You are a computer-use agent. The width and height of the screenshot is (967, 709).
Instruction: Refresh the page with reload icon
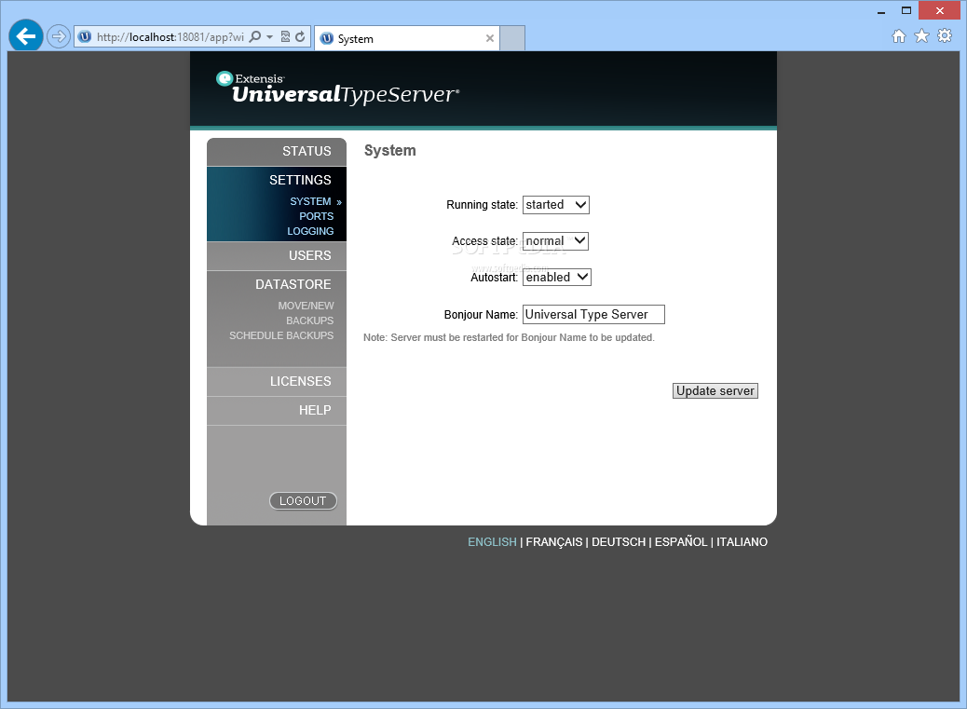click(x=300, y=37)
